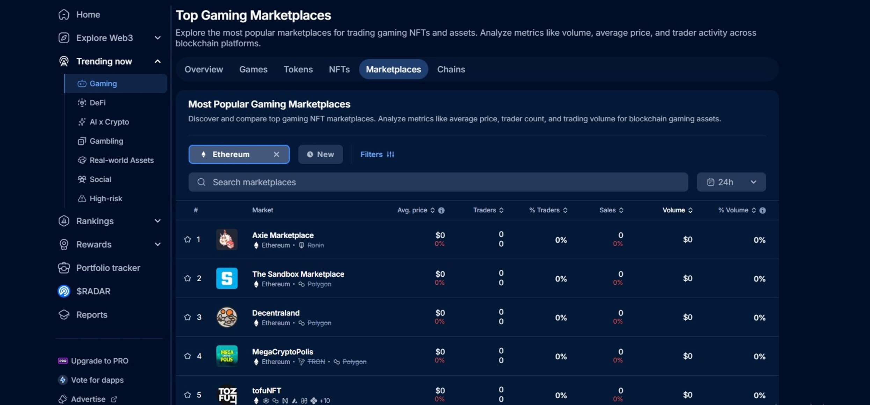
Task: Click the $RADAR circular icon
Action: pyautogui.click(x=64, y=291)
